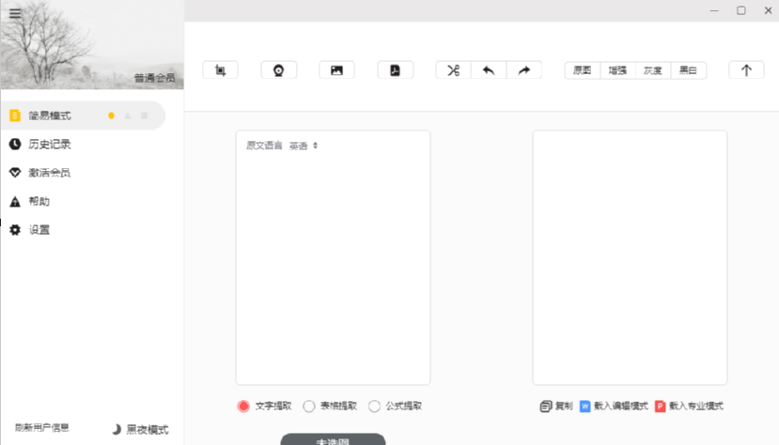Click the 复制 copy button
Screen dimensions: 779x445
(556, 407)
